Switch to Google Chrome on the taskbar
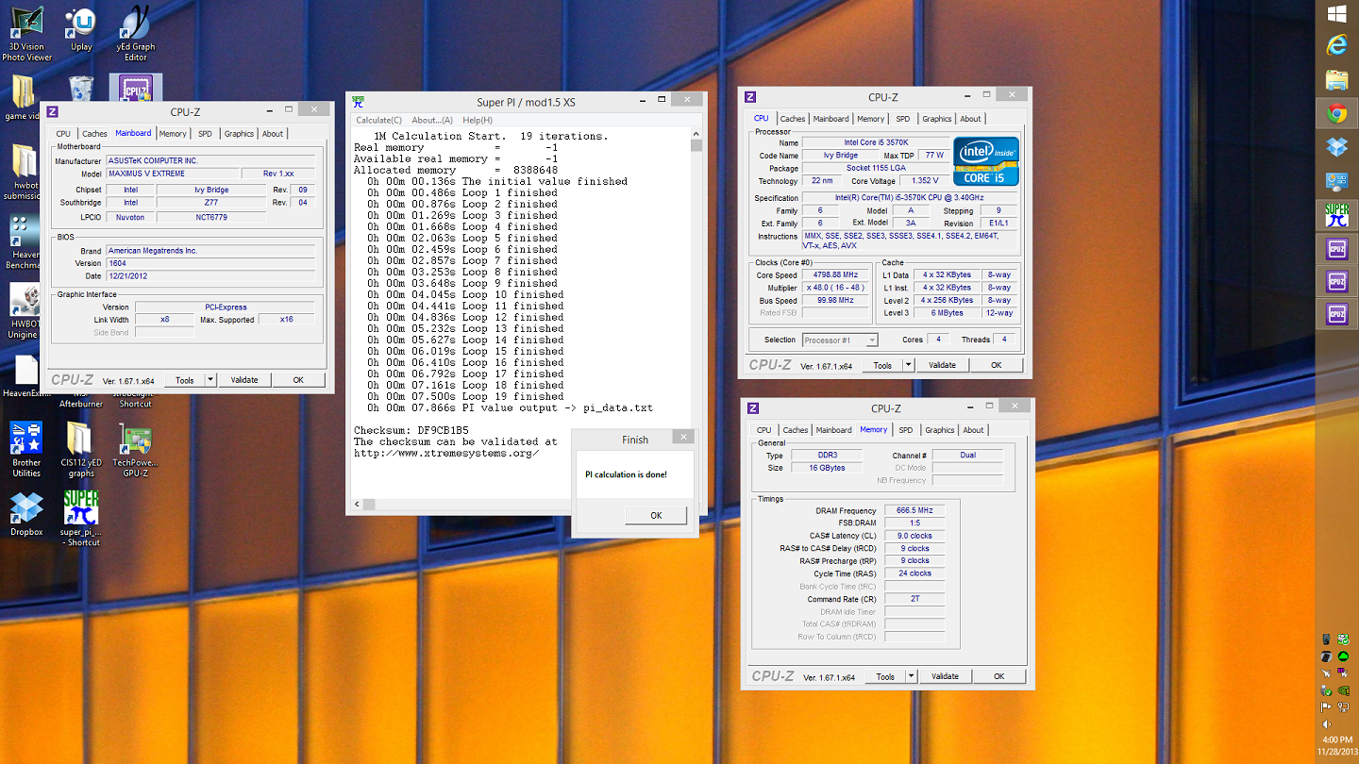The width and height of the screenshot is (1359, 764). tap(1336, 114)
